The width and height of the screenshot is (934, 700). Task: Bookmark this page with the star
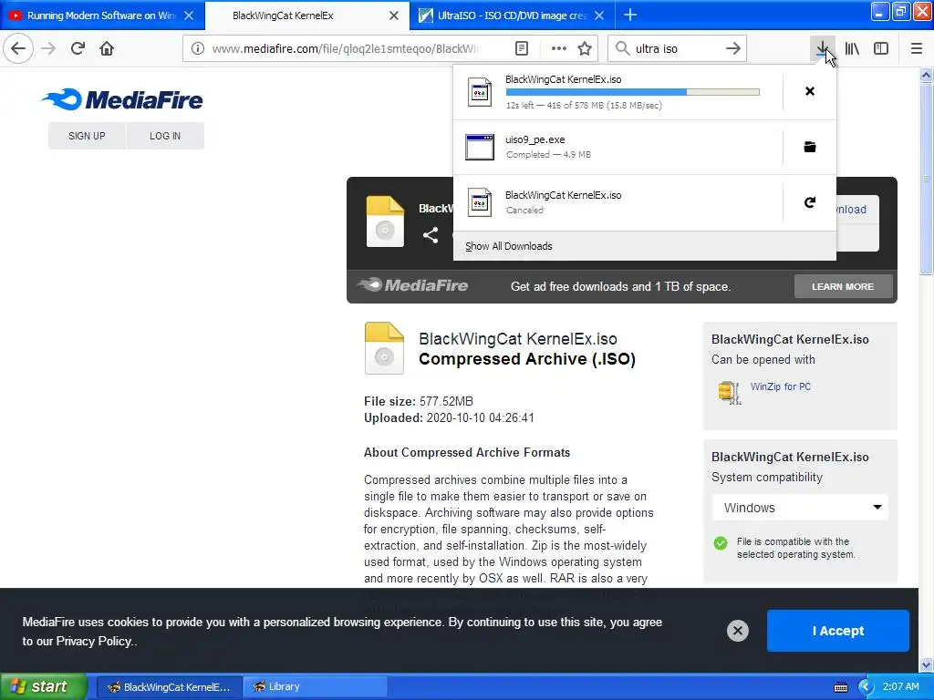[585, 48]
